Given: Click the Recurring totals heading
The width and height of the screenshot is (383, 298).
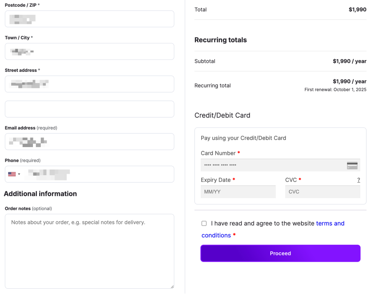Looking at the screenshot, I should [221, 40].
